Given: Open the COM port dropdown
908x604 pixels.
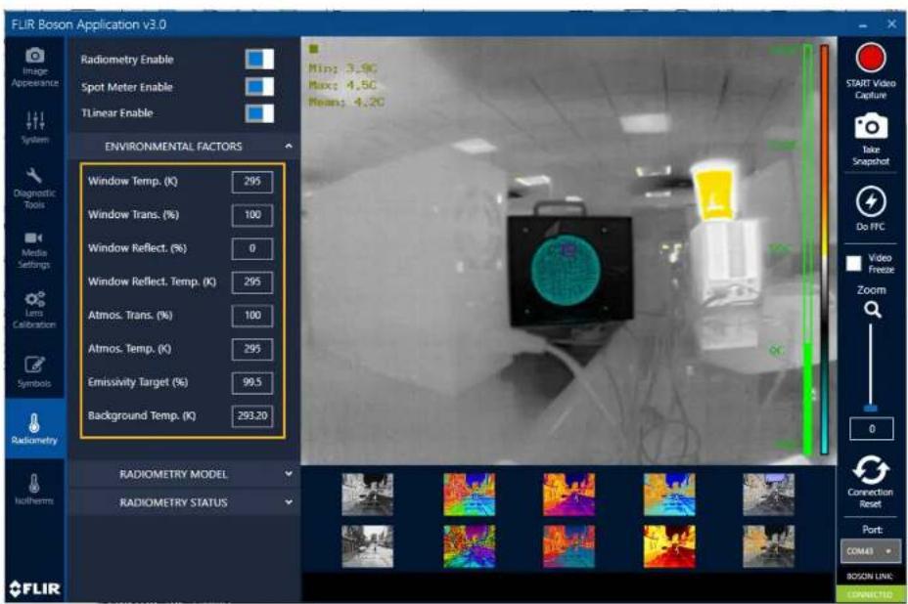Looking at the screenshot, I should pyautogui.click(x=871, y=551).
